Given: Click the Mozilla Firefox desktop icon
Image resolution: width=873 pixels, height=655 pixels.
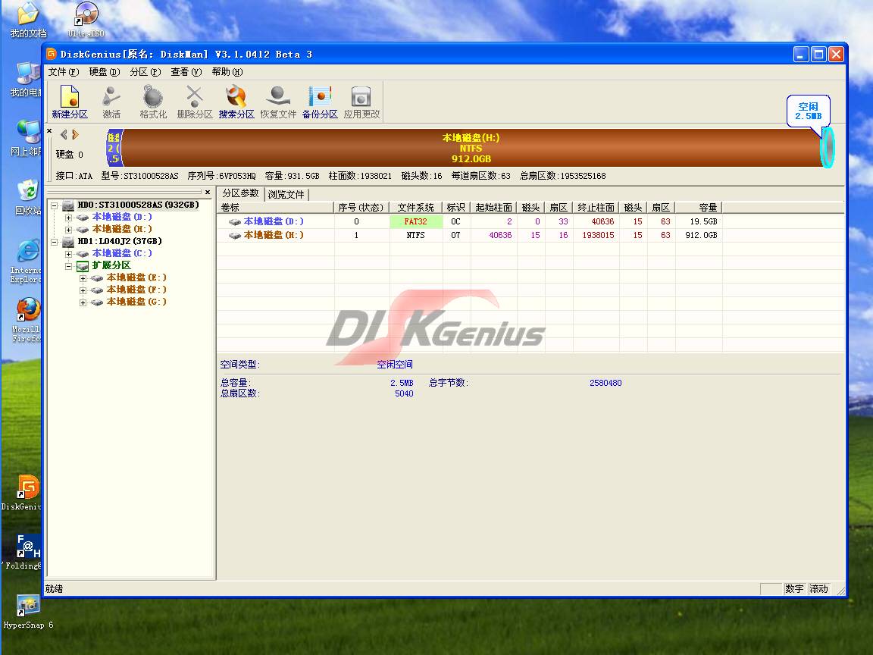Looking at the screenshot, I should [x=27, y=320].
